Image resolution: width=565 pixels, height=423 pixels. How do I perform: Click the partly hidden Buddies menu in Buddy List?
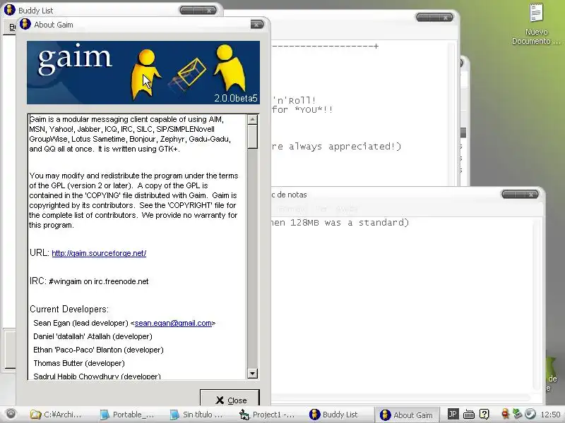click(12, 27)
